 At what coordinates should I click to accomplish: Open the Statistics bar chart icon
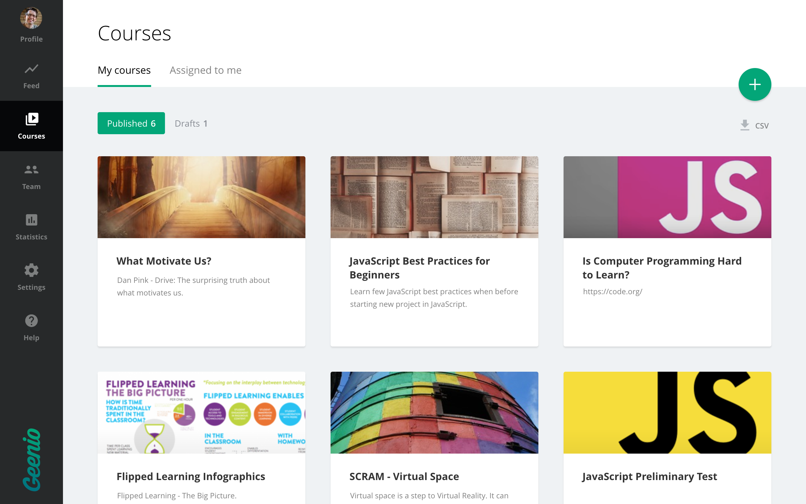31,220
